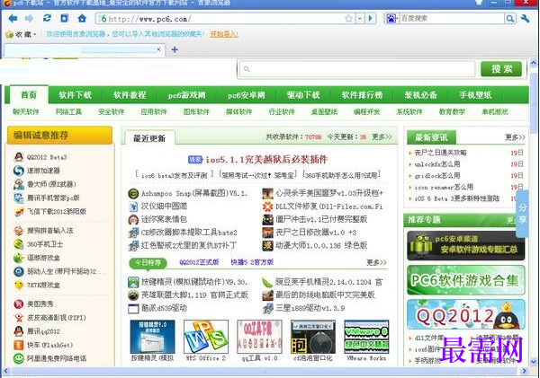Image resolution: width=540 pixels, height=378 pixels.
Task: Click the stop loading toolbar icon
Action: (x=65, y=18)
